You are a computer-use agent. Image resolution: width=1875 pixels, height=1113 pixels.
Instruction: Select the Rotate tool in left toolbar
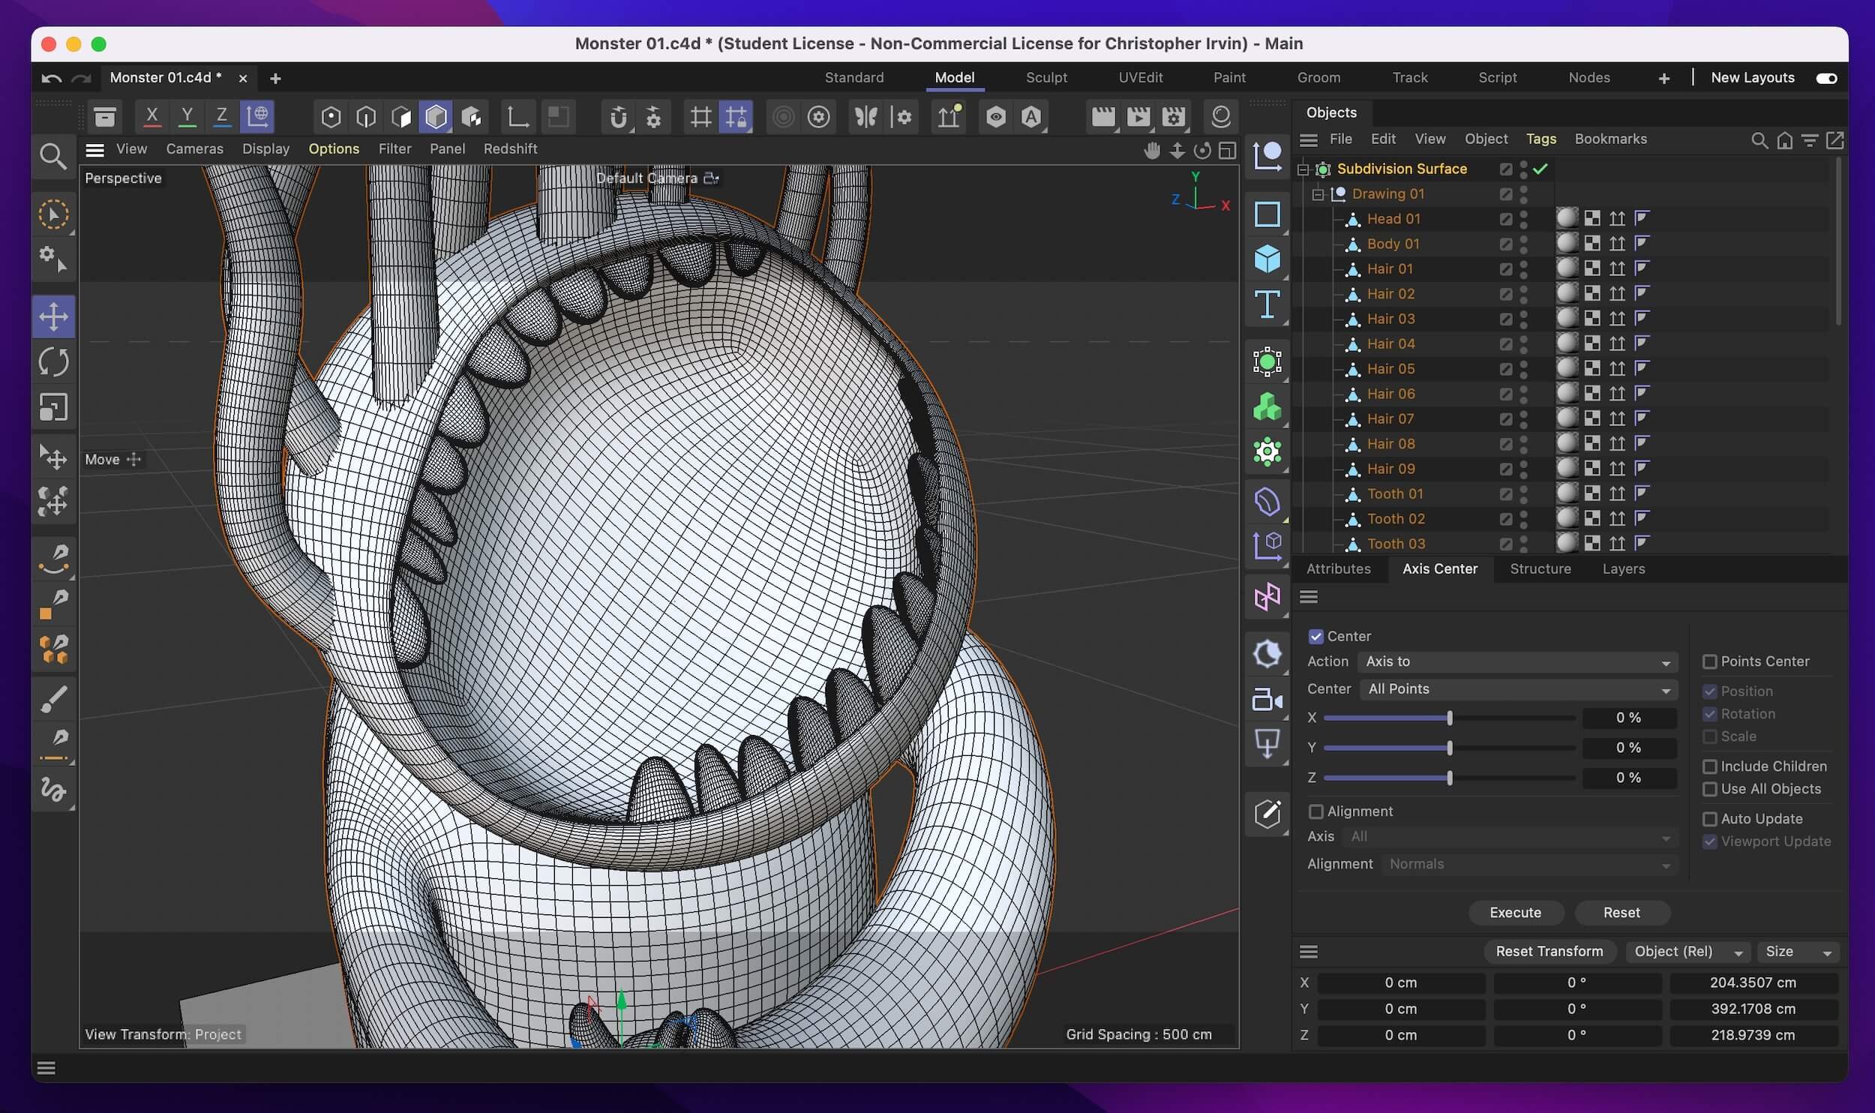click(x=53, y=361)
